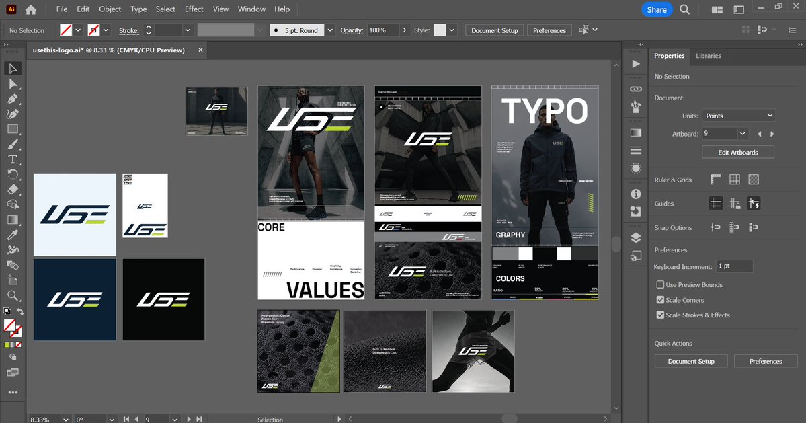This screenshot has height=423, width=806.
Task: Select the Eyedropper tool
Action: 13,235
